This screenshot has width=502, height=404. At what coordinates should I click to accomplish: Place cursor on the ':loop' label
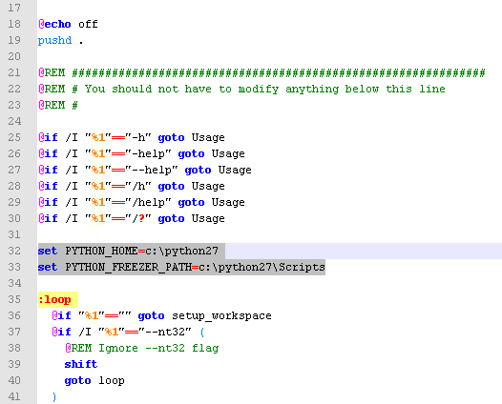click(x=54, y=300)
